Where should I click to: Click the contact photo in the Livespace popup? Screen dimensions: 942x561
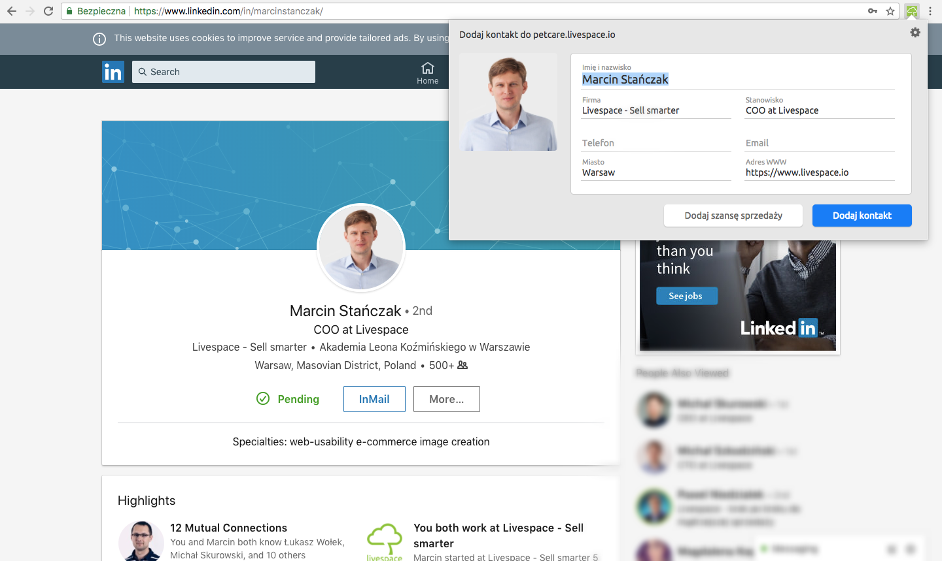tap(508, 102)
